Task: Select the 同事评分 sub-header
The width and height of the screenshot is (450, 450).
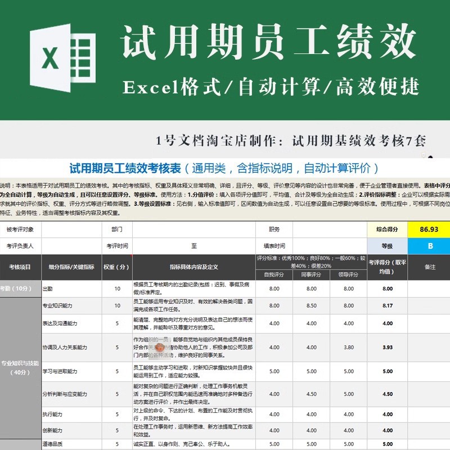Action: pyautogui.click(x=312, y=275)
